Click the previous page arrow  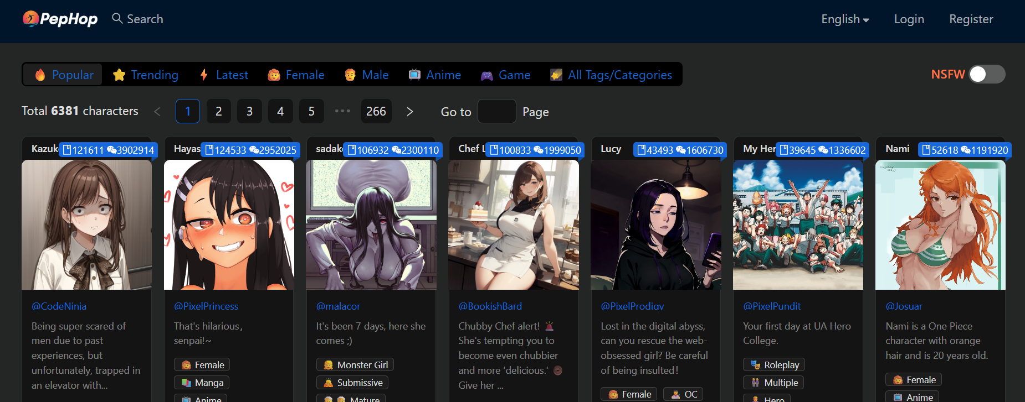(x=157, y=112)
